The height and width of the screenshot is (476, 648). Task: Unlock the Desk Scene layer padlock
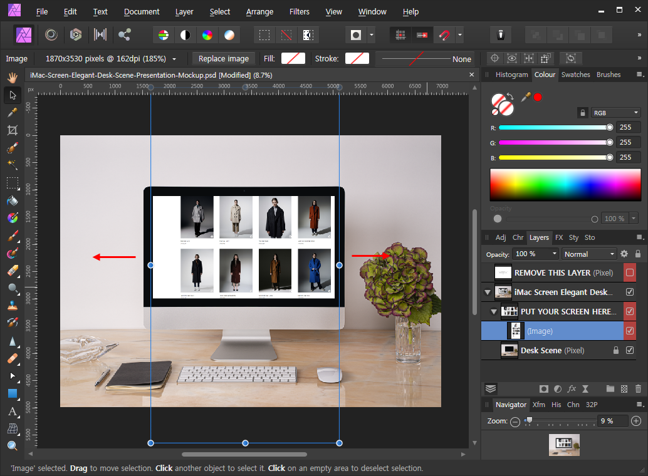[x=616, y=350]
